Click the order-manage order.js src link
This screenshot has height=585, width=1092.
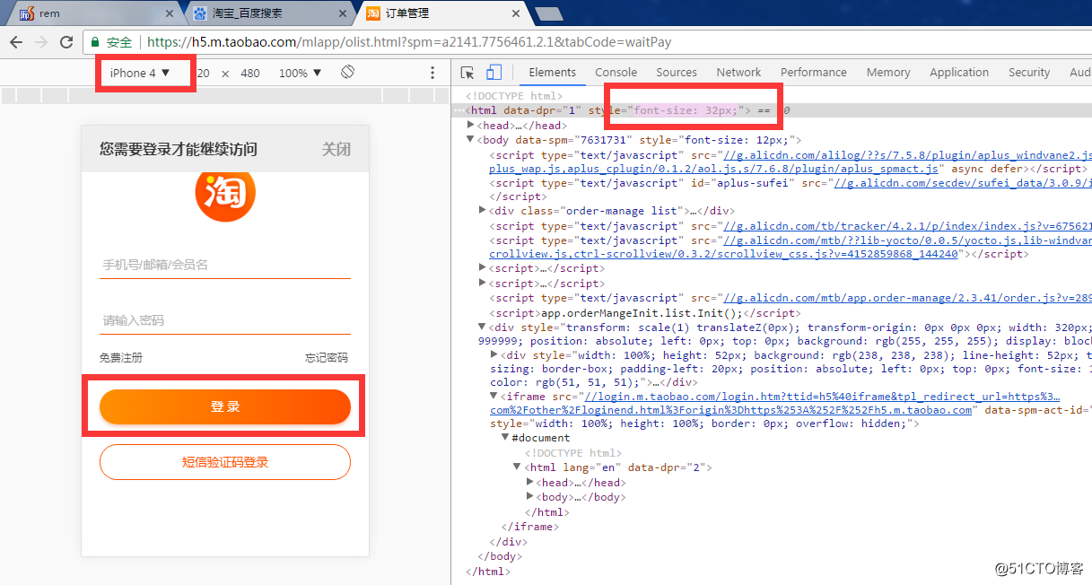coord(908,298)
